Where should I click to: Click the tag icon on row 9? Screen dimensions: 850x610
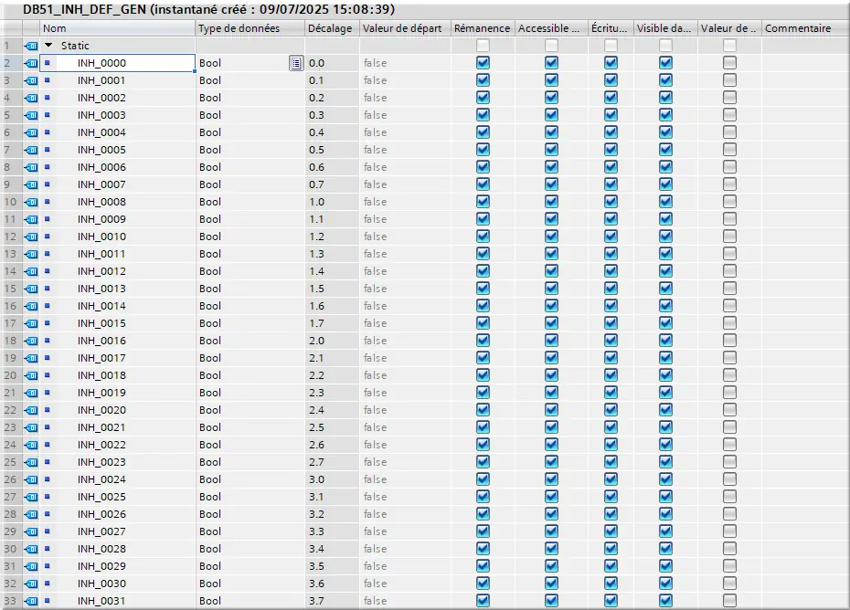[x=31, y=184]
